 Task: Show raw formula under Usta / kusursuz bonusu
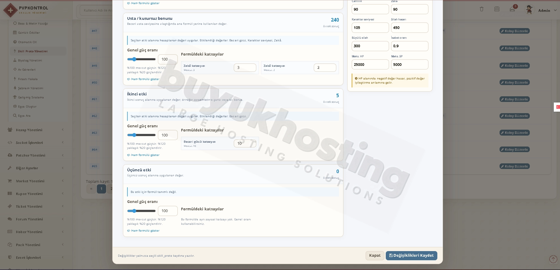(x=143, y=79)
